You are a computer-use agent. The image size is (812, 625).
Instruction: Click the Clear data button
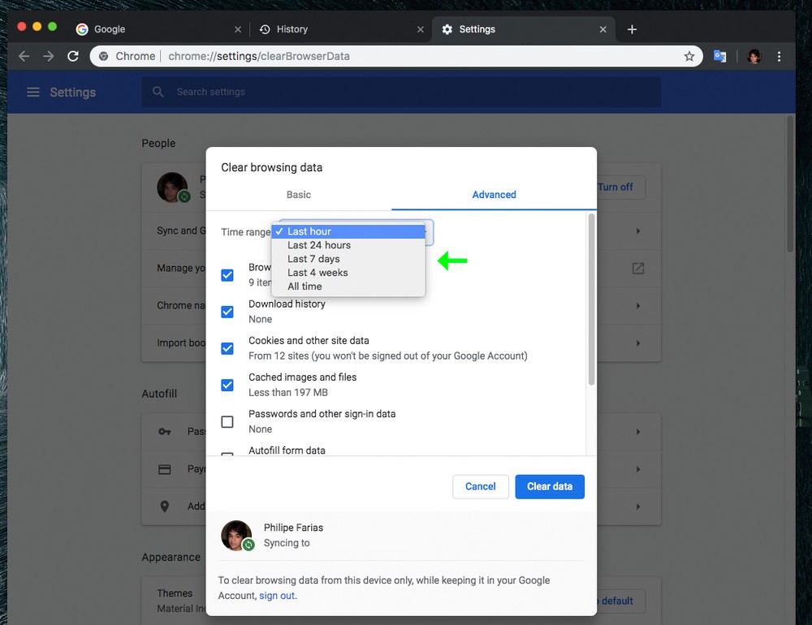[550, 486]
